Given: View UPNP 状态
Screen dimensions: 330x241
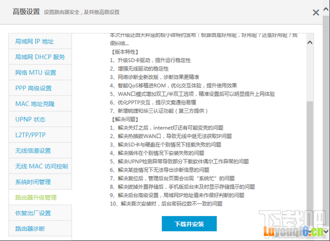Looking at the screenshot, I should pyautogui.click(x=40, y=119).
